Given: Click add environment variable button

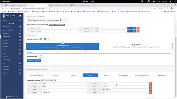Looking at the screenshot, I should click(49, 80).
